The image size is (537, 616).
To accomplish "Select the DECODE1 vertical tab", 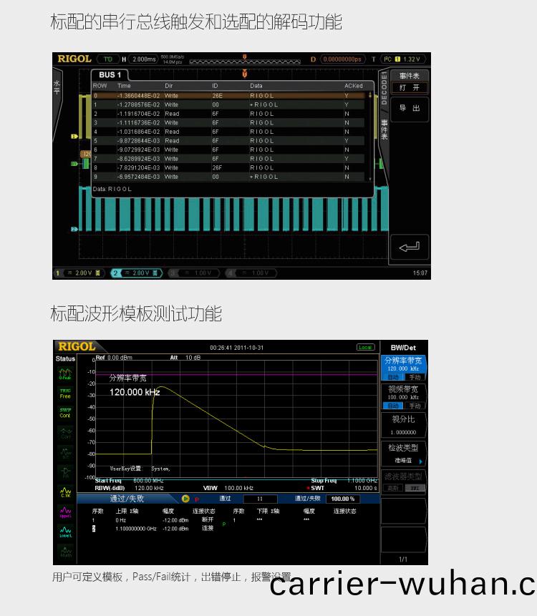I will click(384, 89).
